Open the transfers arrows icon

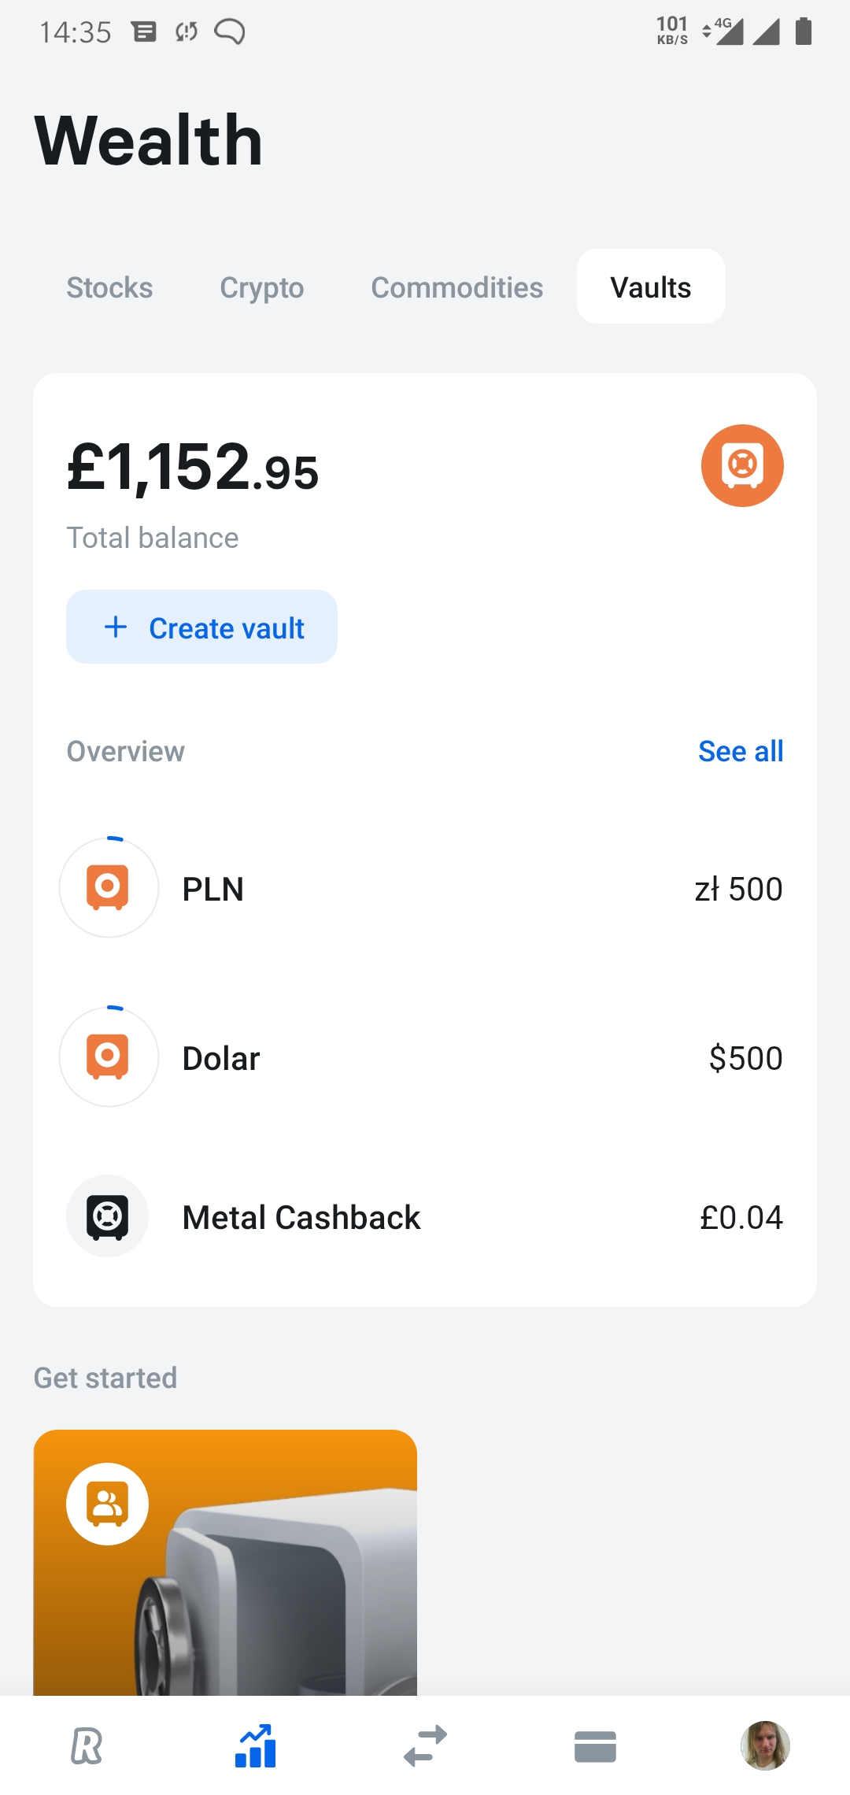coord(425,1746)
